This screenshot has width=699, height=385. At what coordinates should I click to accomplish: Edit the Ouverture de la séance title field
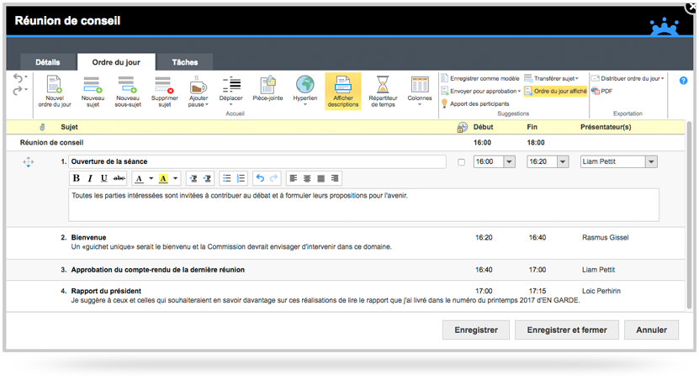point(257,161)
